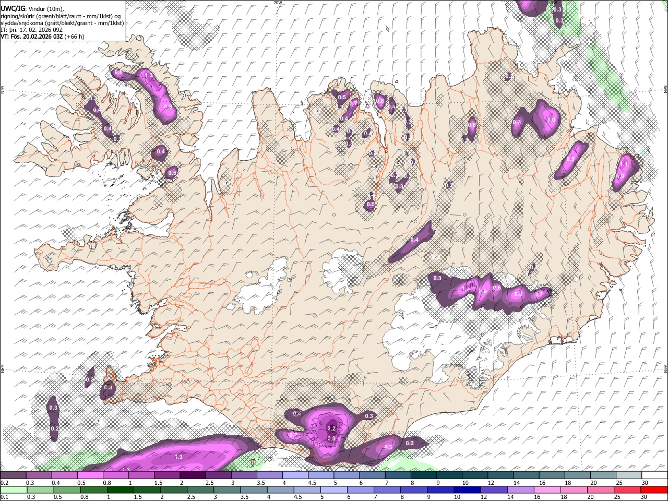Click the '0.1' label on the rain legend row
Viewport: 668px width, 501px height.
[x=4, y=497]
